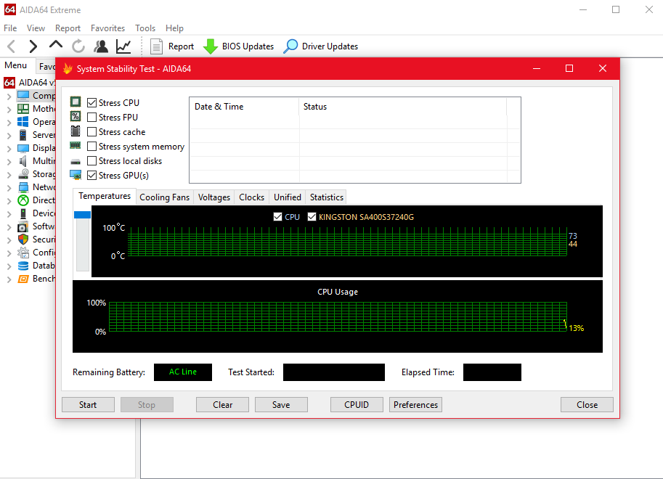Select the Display monitor tree icon
This screenshot has height=479, width=663.
[23, 148]
